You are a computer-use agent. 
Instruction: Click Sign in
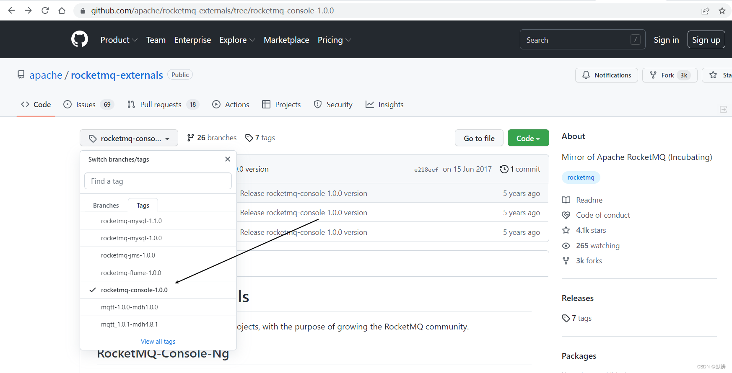(666, 40)
